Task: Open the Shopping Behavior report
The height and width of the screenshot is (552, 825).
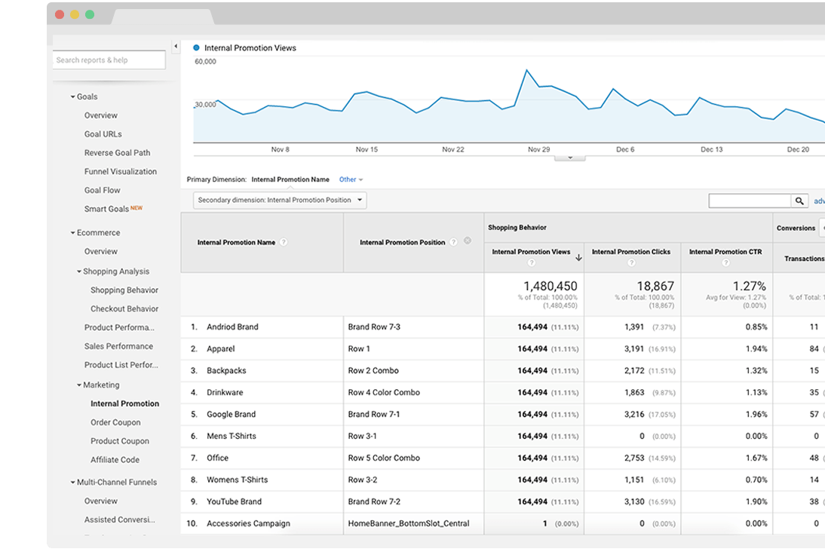Action: pyautogui.click(x=124, y=290)
